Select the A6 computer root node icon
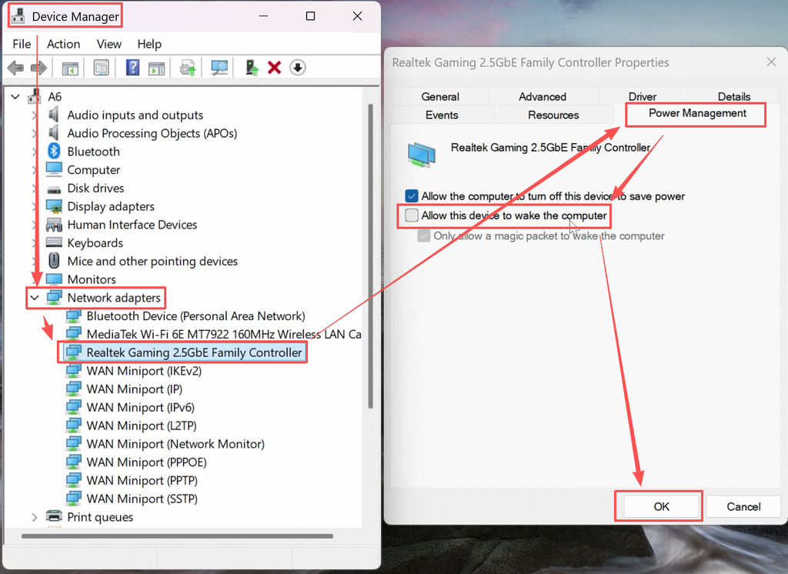Image resolution: width=788 pixels, height=574 pixels. [x=35, y=95]
